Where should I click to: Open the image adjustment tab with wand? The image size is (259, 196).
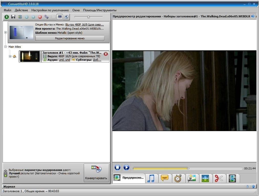(x=192, y=178)
